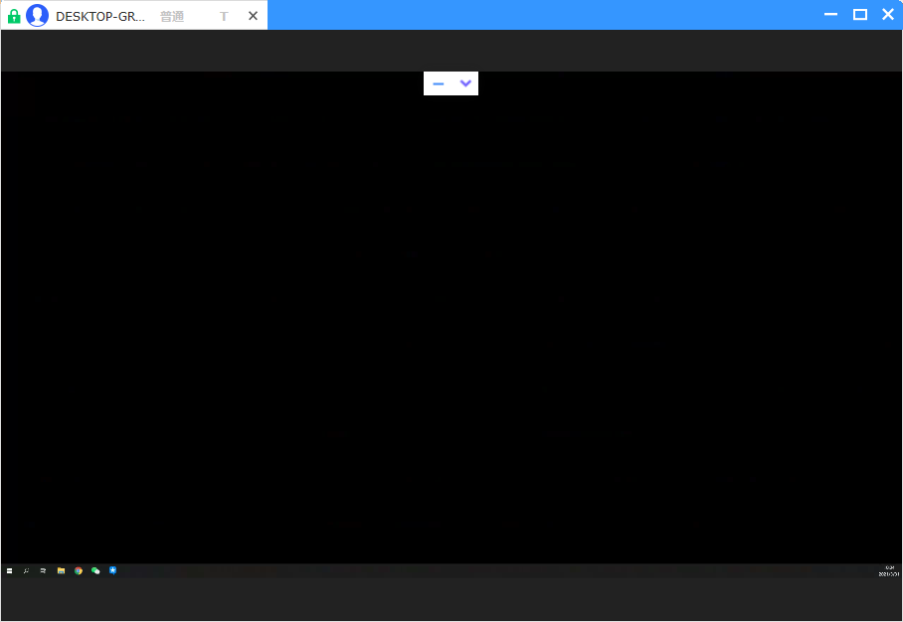This screenshot has width=903, height=622.
Task: Launch Chrome from the remote taskbar
Action: coord(79,571)
